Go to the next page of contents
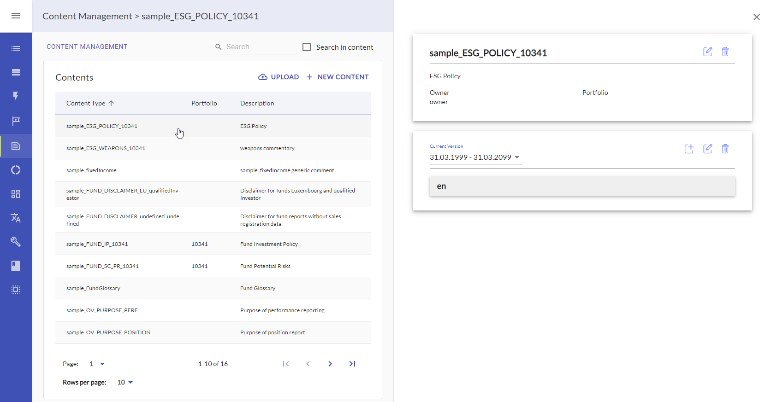The height and width of the screenshot is (402, 765). (x=330, y=364)
